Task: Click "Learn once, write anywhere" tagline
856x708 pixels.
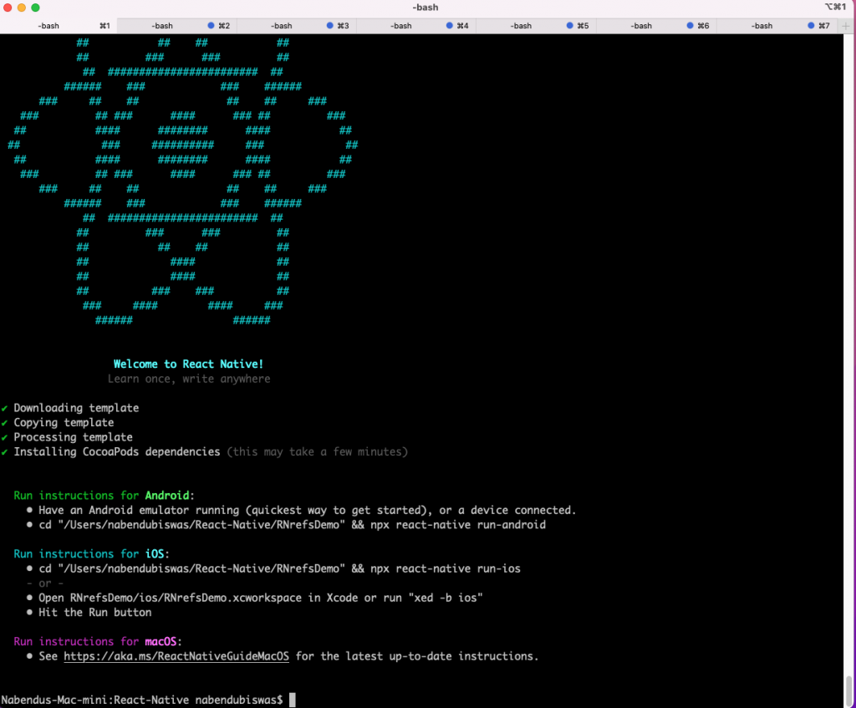Action: [x=189, y=379]
